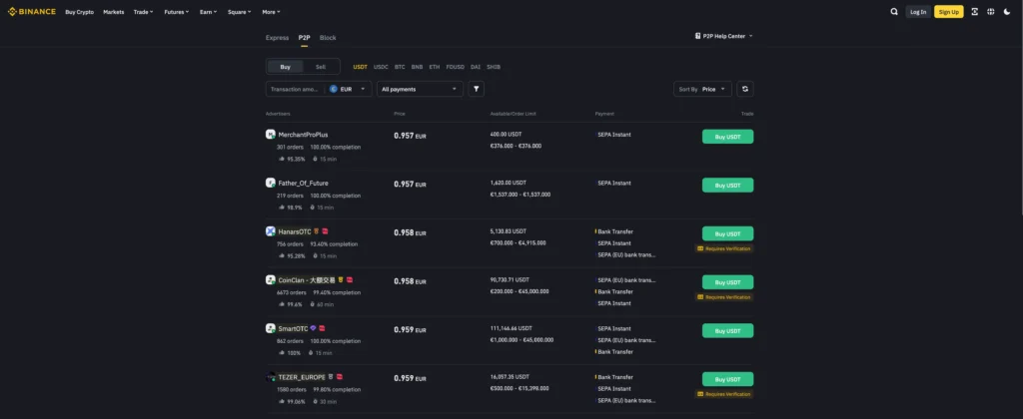Viewport: 1023px width, 419px height.
Task: Select the Sell toggle
Action: 321,67
